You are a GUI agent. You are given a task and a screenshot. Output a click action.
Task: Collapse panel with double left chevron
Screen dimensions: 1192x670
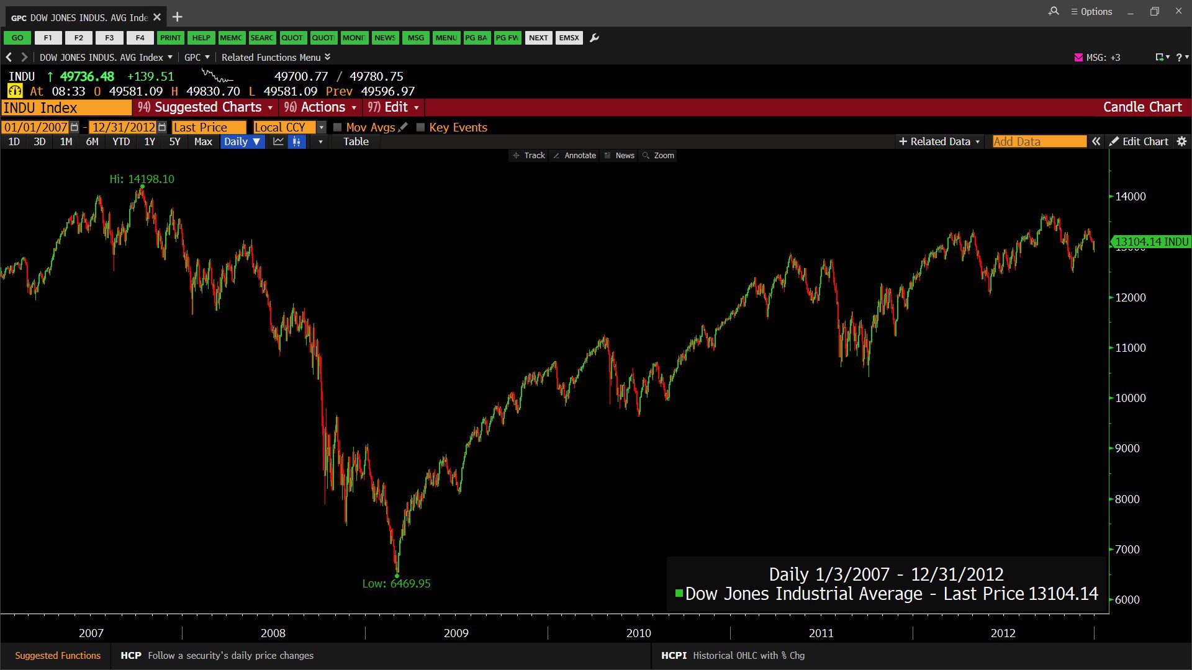coord(1096,141)
